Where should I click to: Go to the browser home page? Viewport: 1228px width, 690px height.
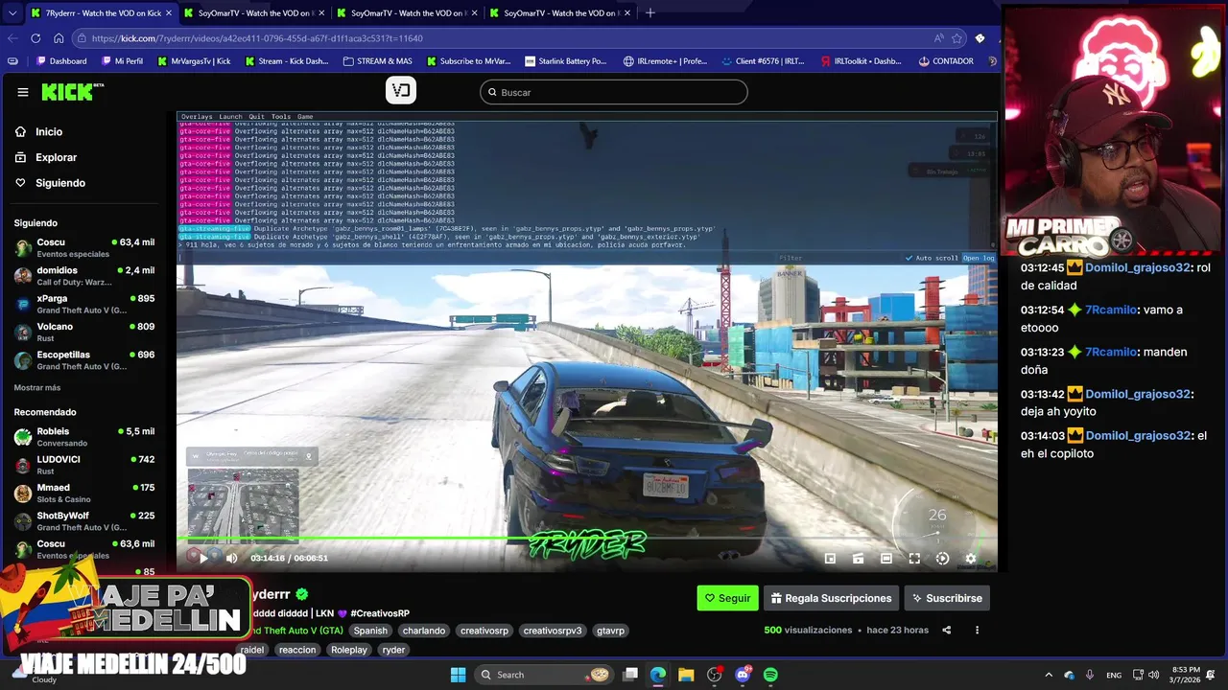(59, 38)
